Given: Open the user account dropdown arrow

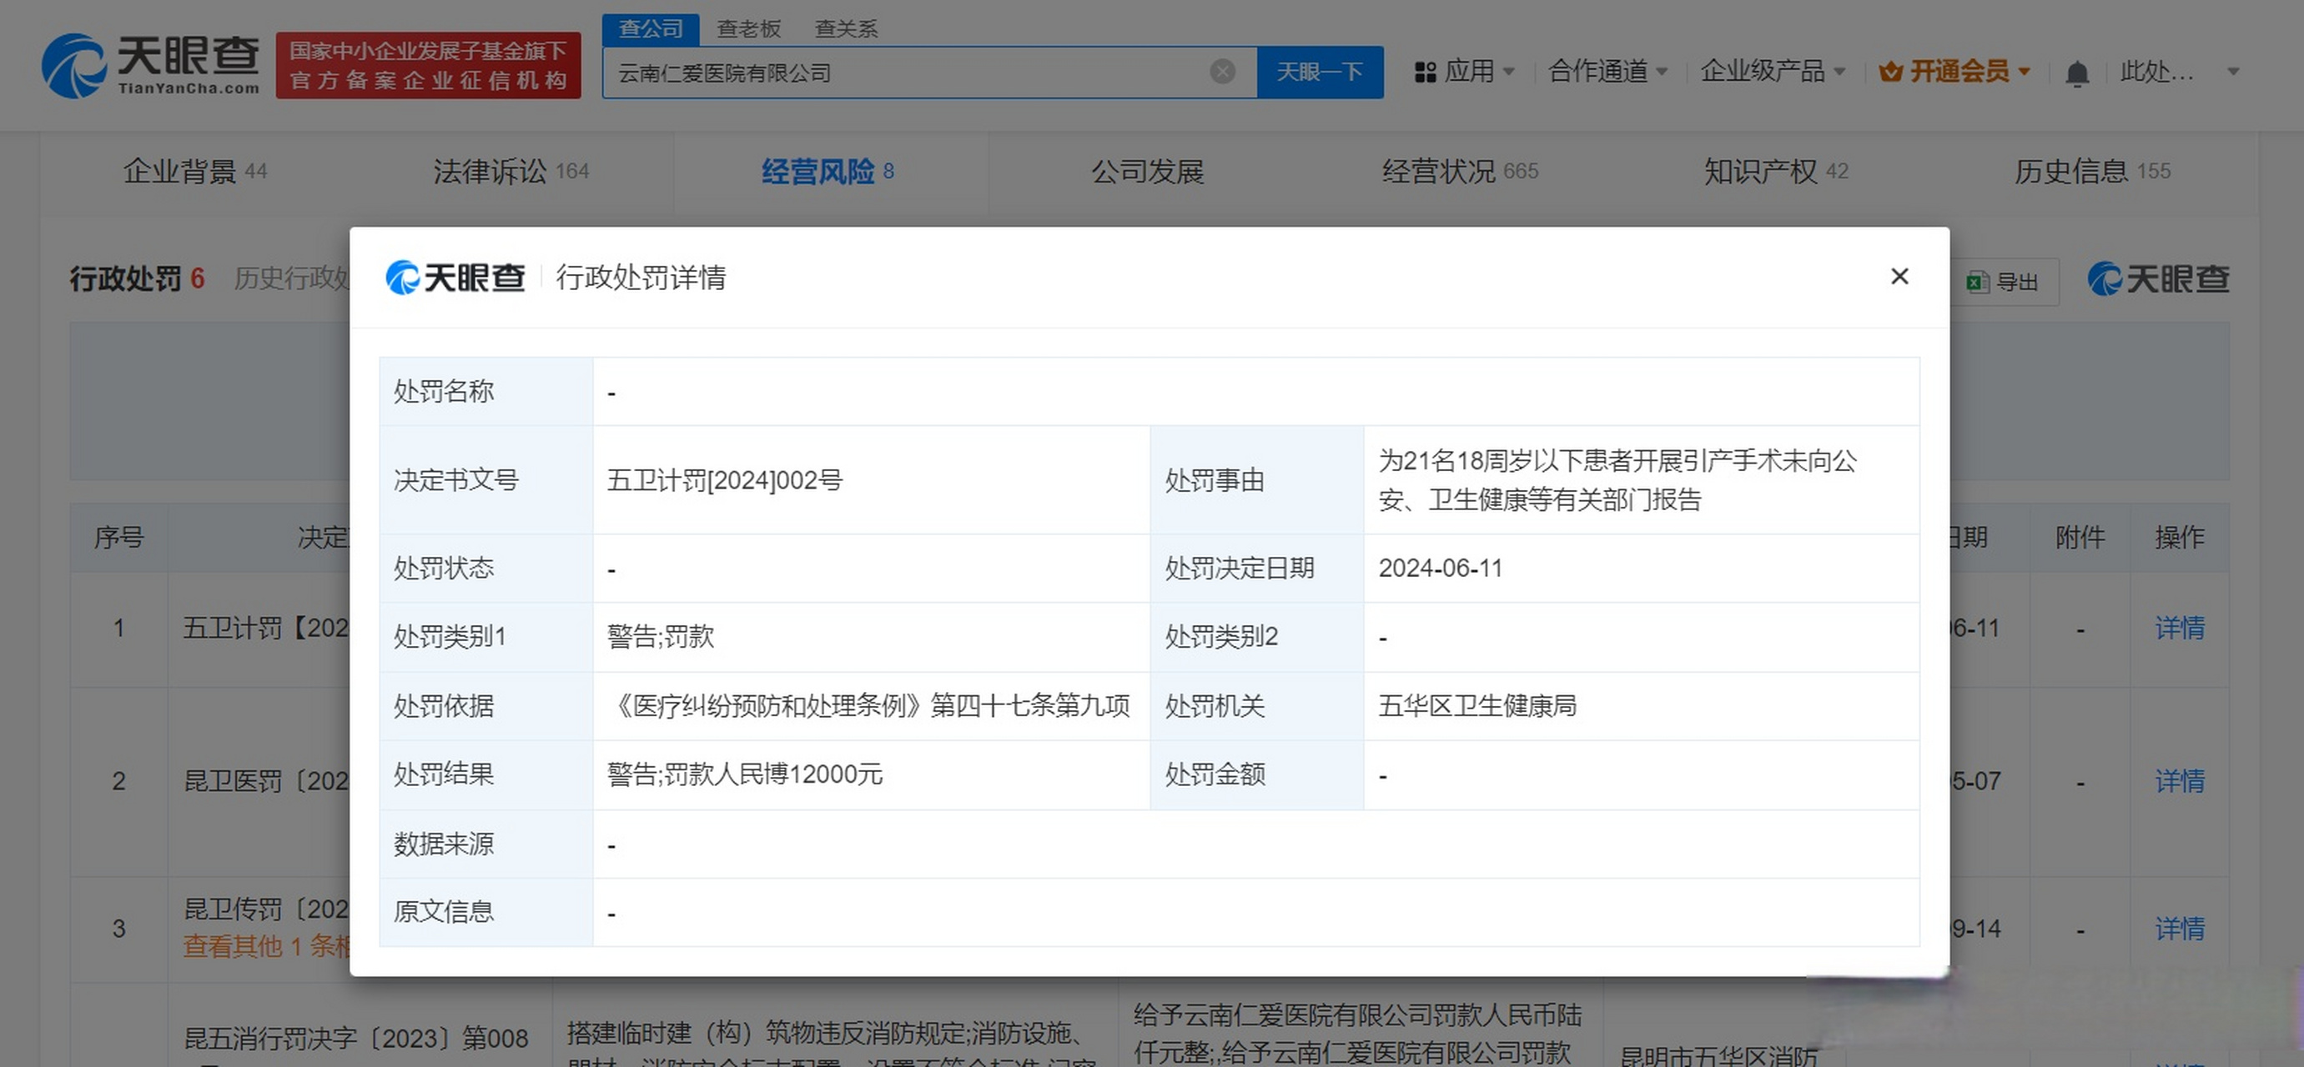Looking at the screenshot, I should pos(2232,72).
